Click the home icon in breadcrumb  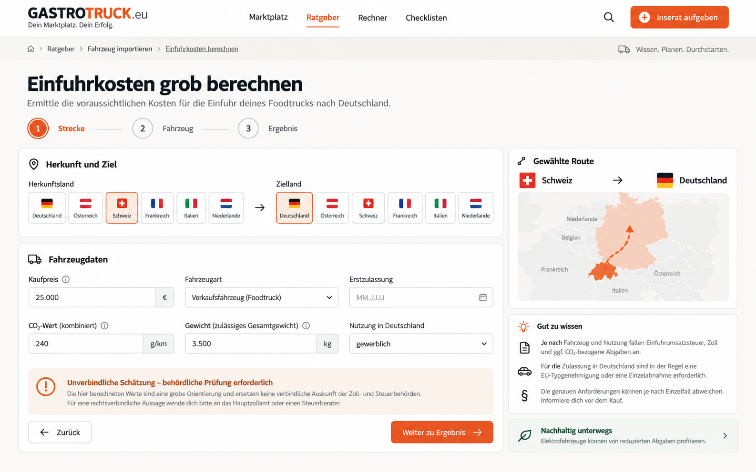tap(31, 49)
